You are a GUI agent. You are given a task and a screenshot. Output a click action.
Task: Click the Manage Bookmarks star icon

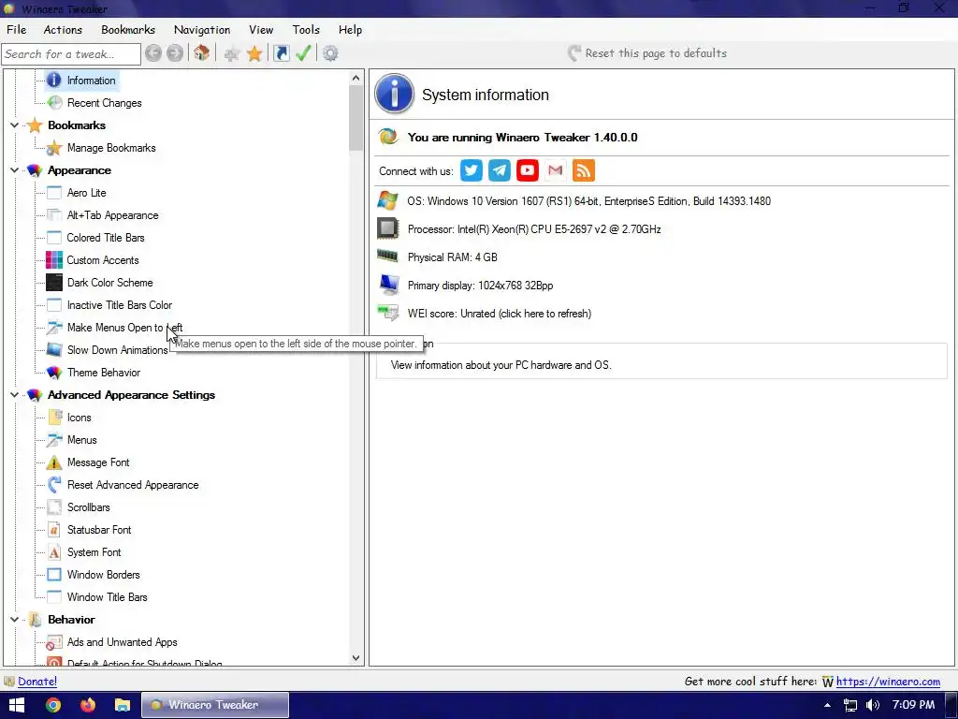(54, 147)
